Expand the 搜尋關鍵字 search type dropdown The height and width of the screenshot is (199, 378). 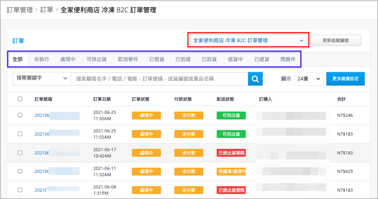coord(41,79)
